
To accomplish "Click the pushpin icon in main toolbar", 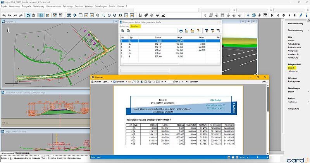I will (x=260, y=15).
